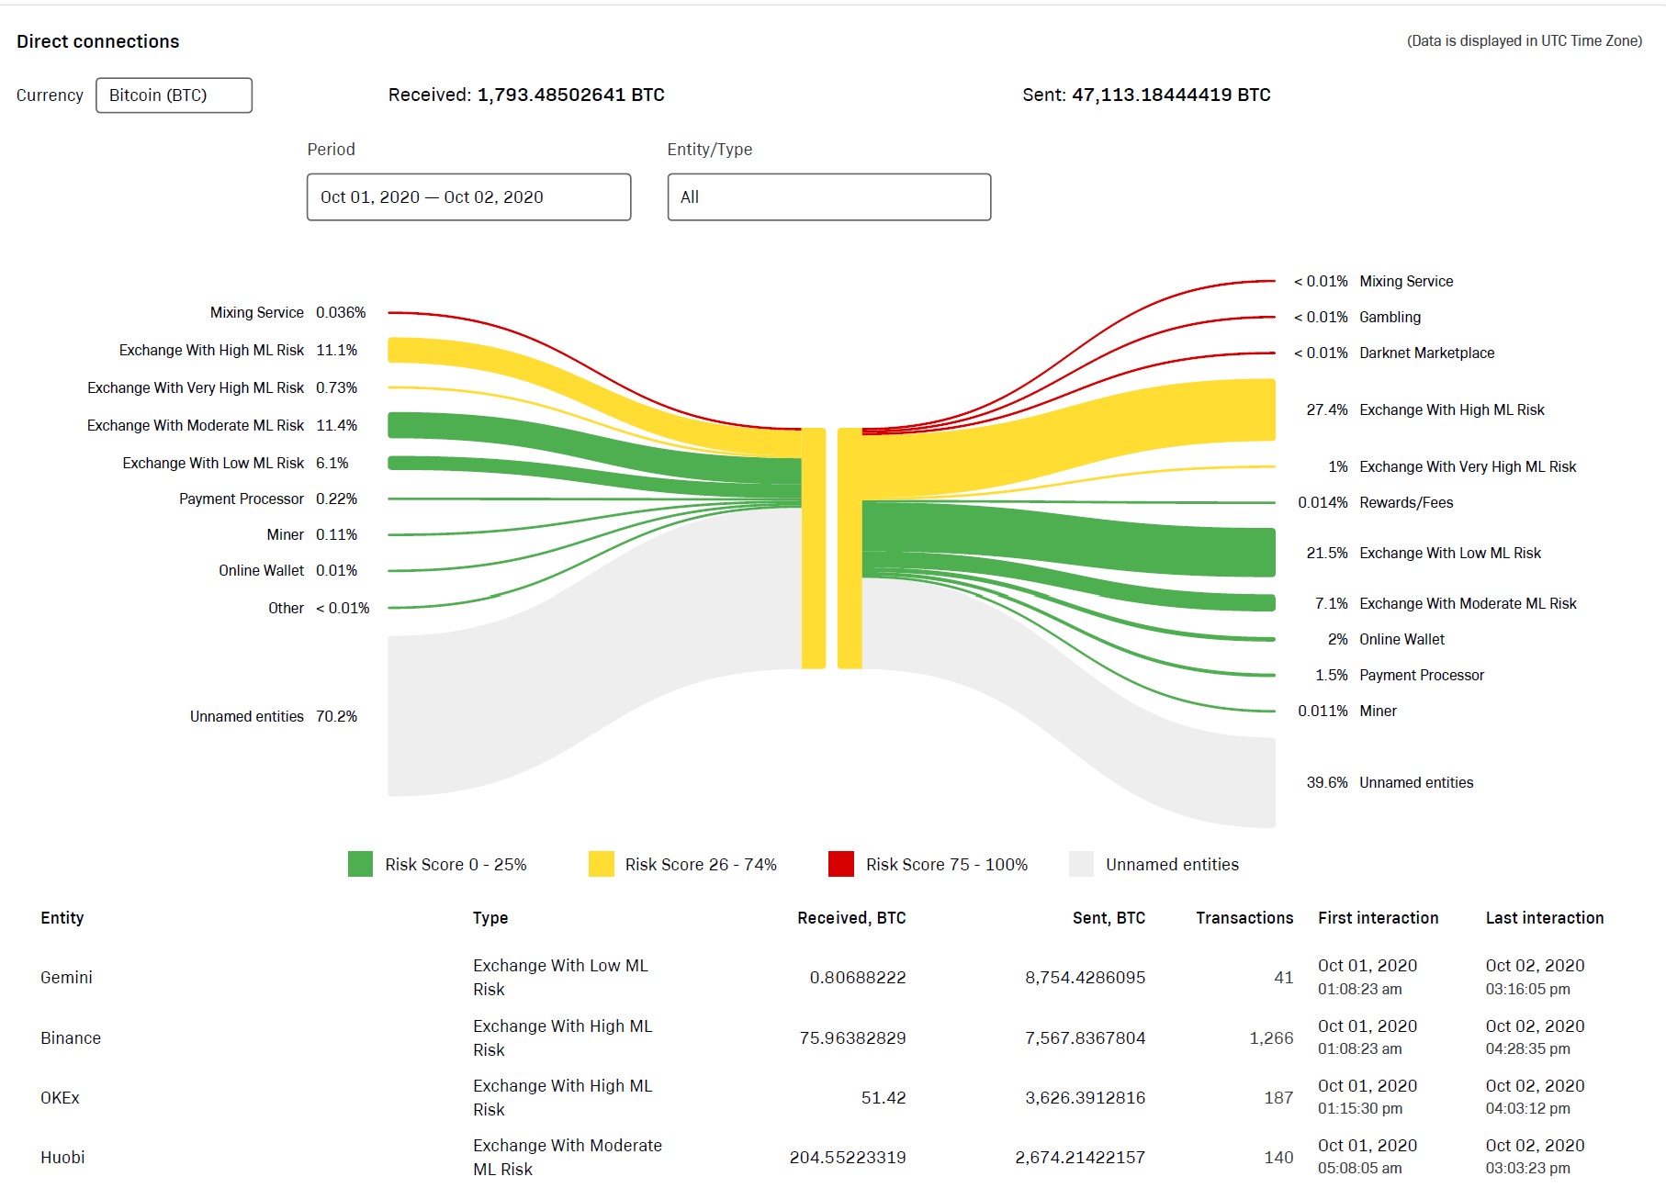Click the Mixing Service 0.036% source label
This screenshot has width=1666, height=1188.
click(x=256, y=312)
